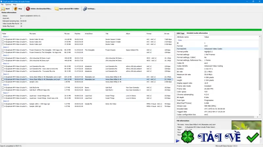263x147 pixels.
Task: Tick the checkbox for Gold Skull.m4a
Action: pos(3,88)
